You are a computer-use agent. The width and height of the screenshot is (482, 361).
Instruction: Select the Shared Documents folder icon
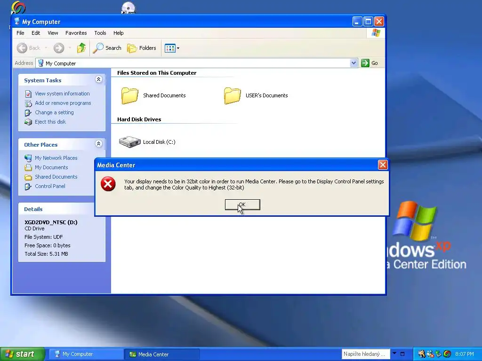pos(129,95)
